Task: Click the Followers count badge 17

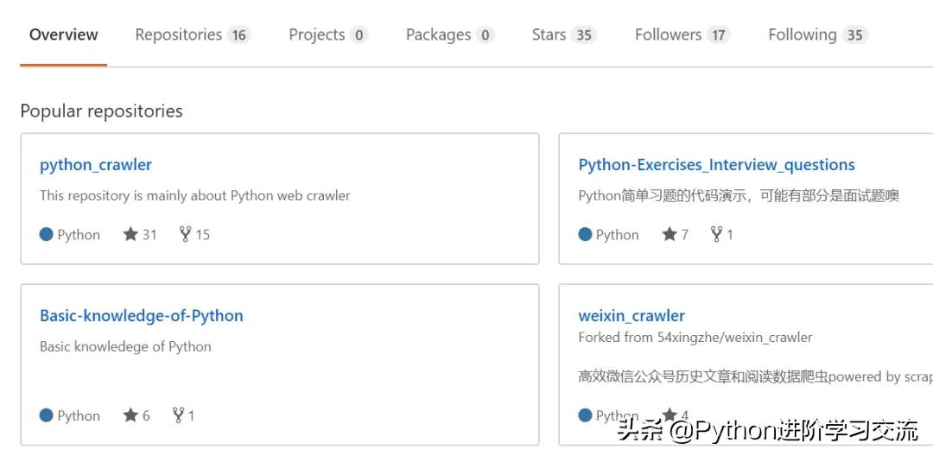Action: tap(718, 35)
